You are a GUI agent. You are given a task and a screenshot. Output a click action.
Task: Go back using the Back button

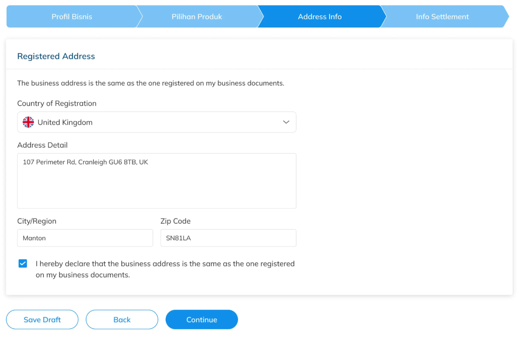click(122, 320)
